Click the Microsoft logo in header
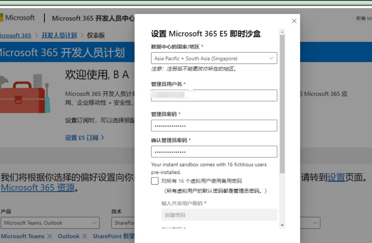 (17, 18)
